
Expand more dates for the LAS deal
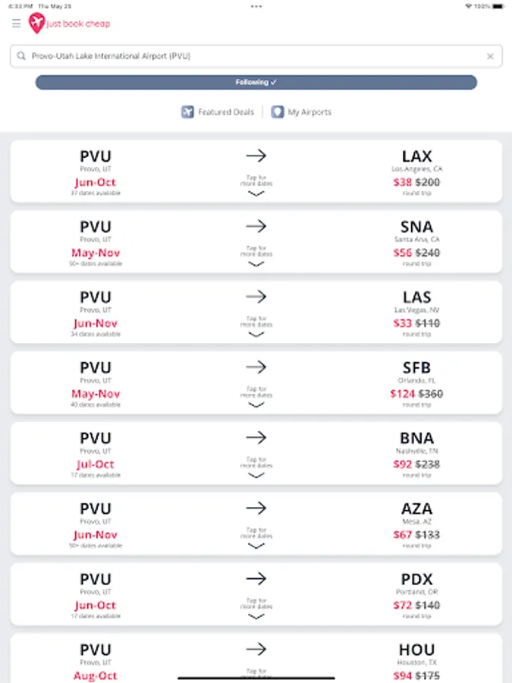point(256,335)
